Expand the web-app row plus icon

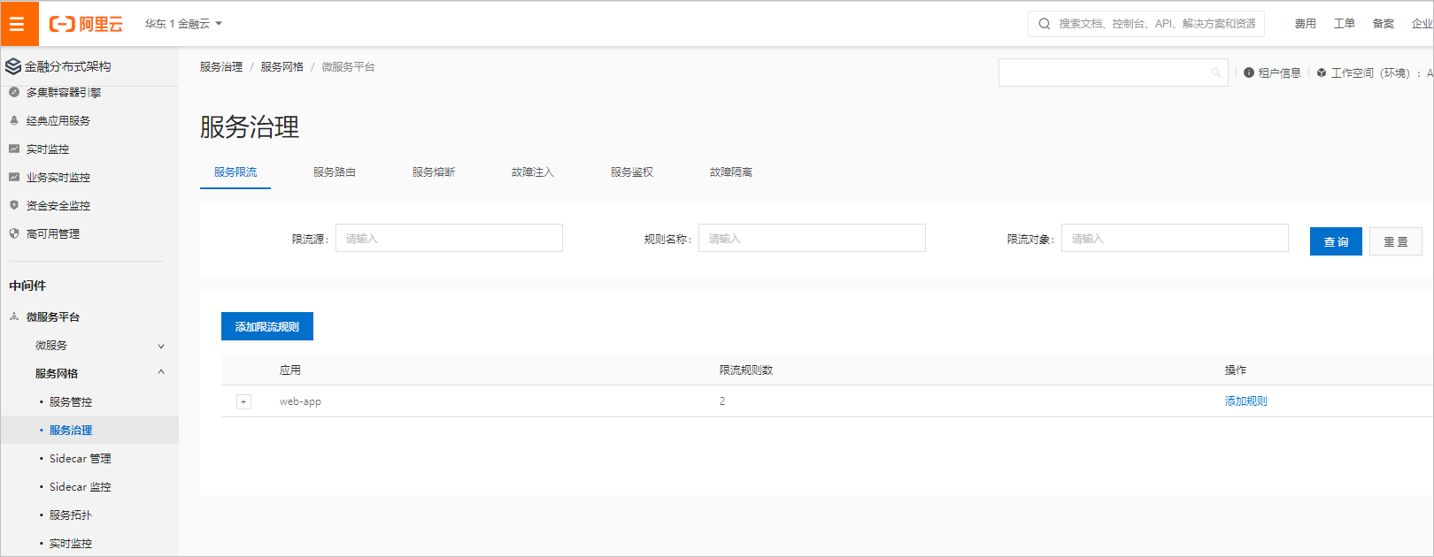[243, 401]
